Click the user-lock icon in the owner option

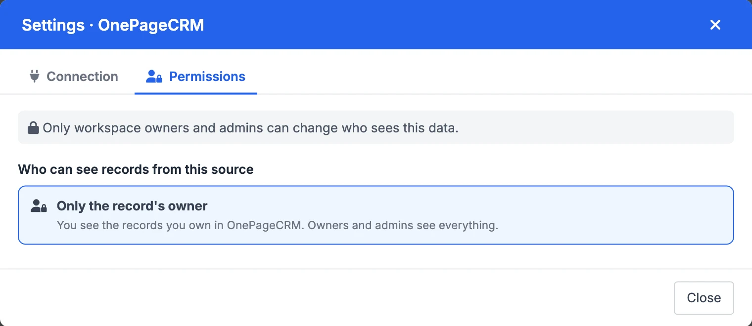pyautogui.click(x=39, y=206)
